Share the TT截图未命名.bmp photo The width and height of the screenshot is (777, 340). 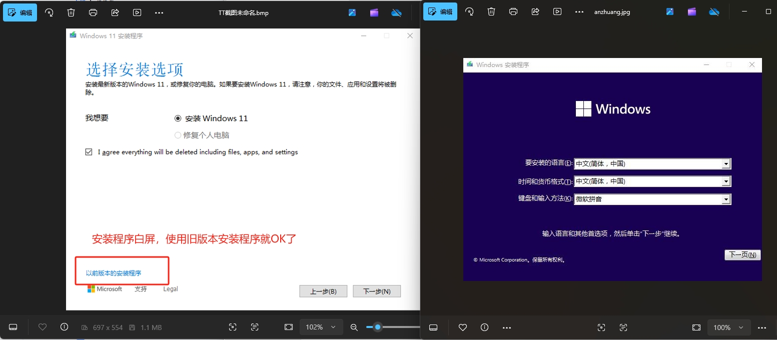tap(115, 12)
